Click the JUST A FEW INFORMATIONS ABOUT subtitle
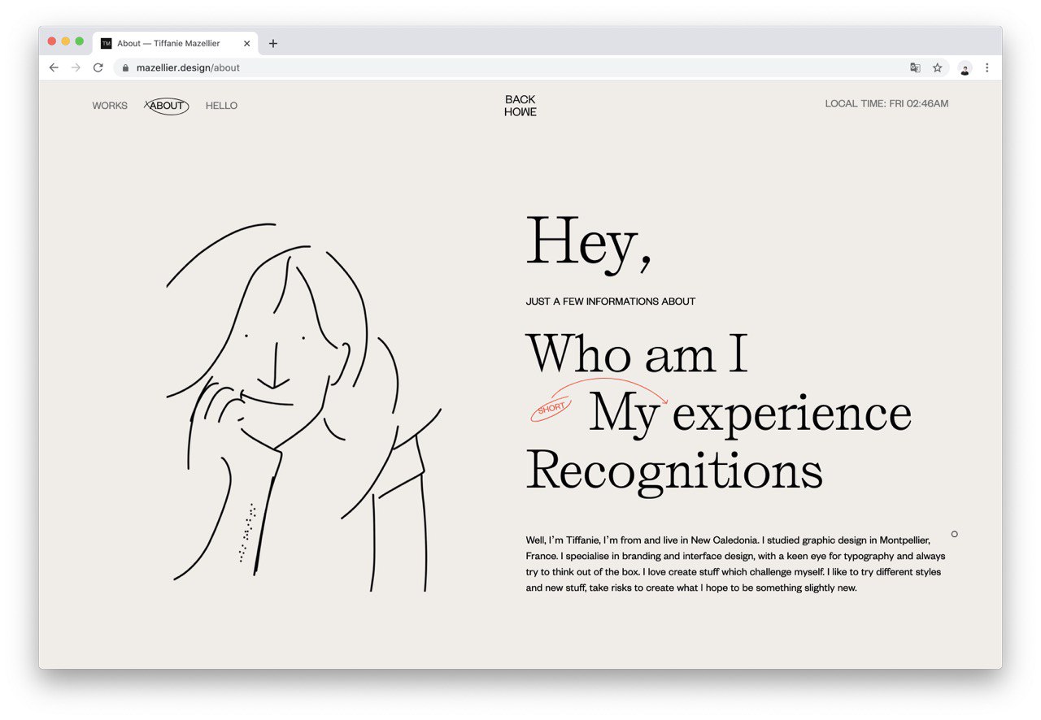 click(x=611, y=301)
